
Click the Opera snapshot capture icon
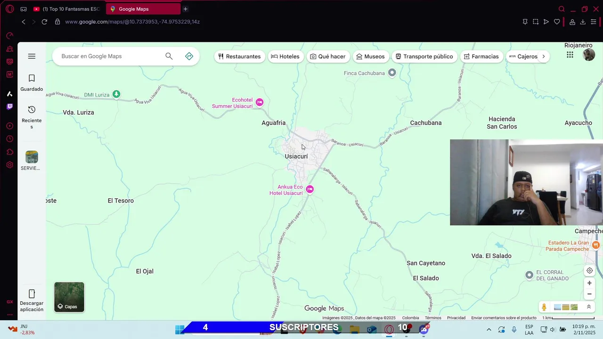(x=536, y=22)
